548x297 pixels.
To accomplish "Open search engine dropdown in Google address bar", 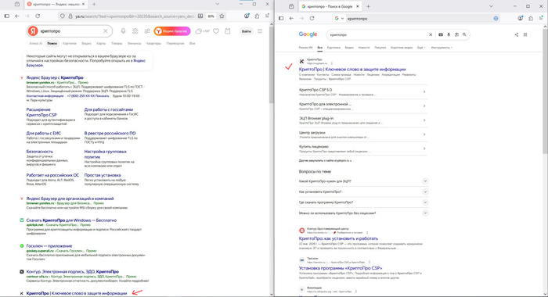I will click(339, 19).
